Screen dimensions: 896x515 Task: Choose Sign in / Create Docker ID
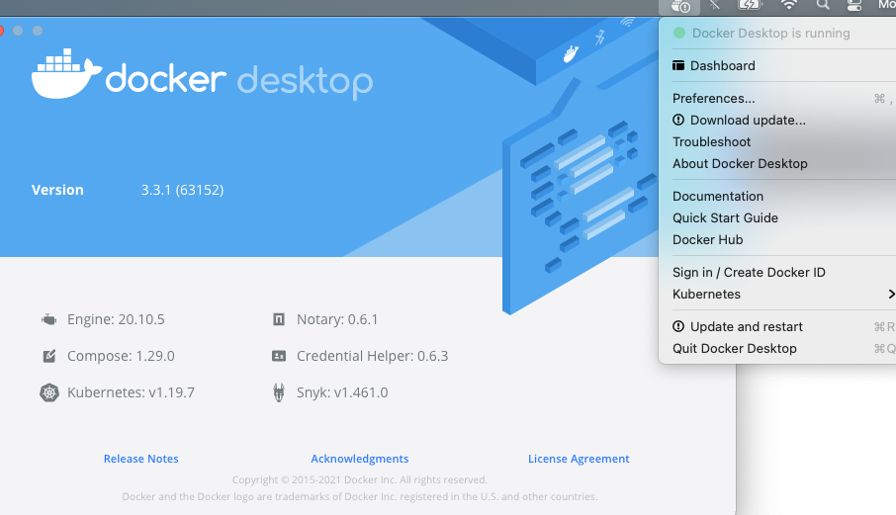[x=749, y=273]
